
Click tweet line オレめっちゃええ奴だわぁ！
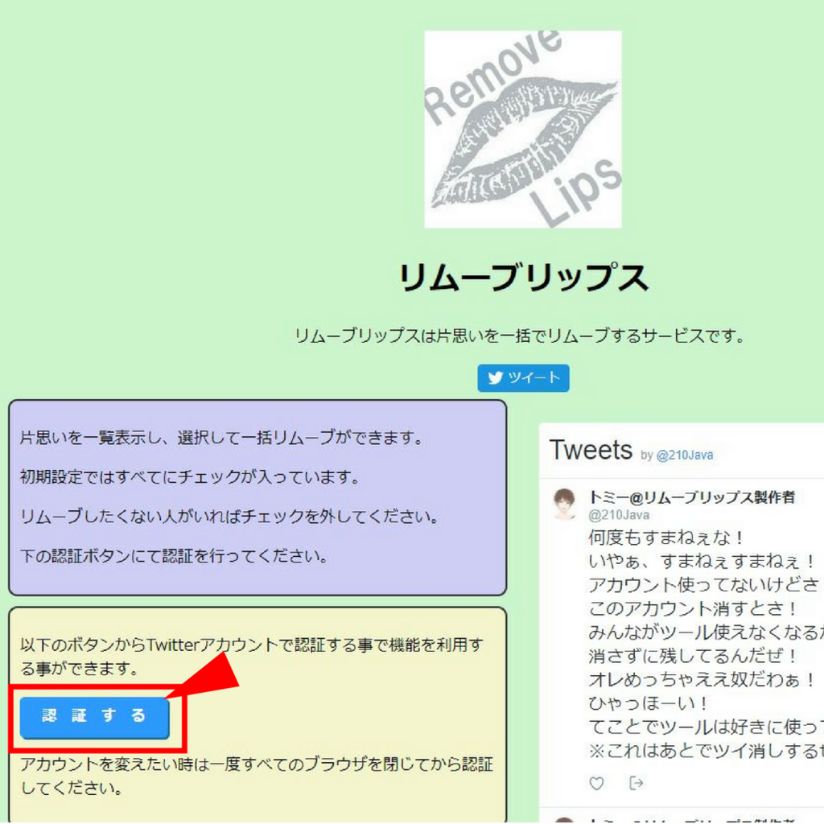[x=702, y=679]
